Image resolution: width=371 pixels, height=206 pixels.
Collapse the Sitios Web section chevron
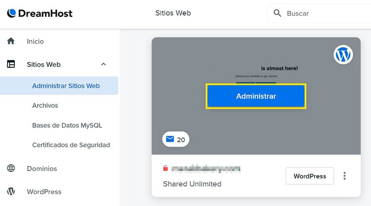click(103, 64)
